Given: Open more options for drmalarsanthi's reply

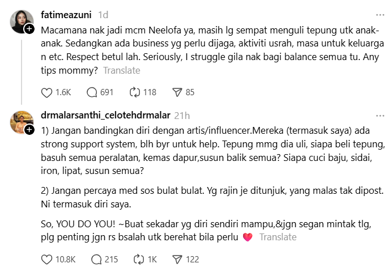Looking at the screenshot, I should [x=380, y=114].
